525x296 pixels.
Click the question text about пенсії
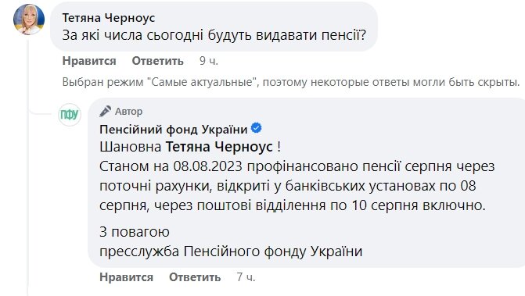click(x=214, y=35)
